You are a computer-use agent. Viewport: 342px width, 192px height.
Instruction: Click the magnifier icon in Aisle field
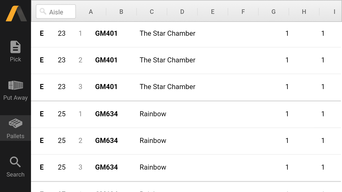tap(43, 11)
